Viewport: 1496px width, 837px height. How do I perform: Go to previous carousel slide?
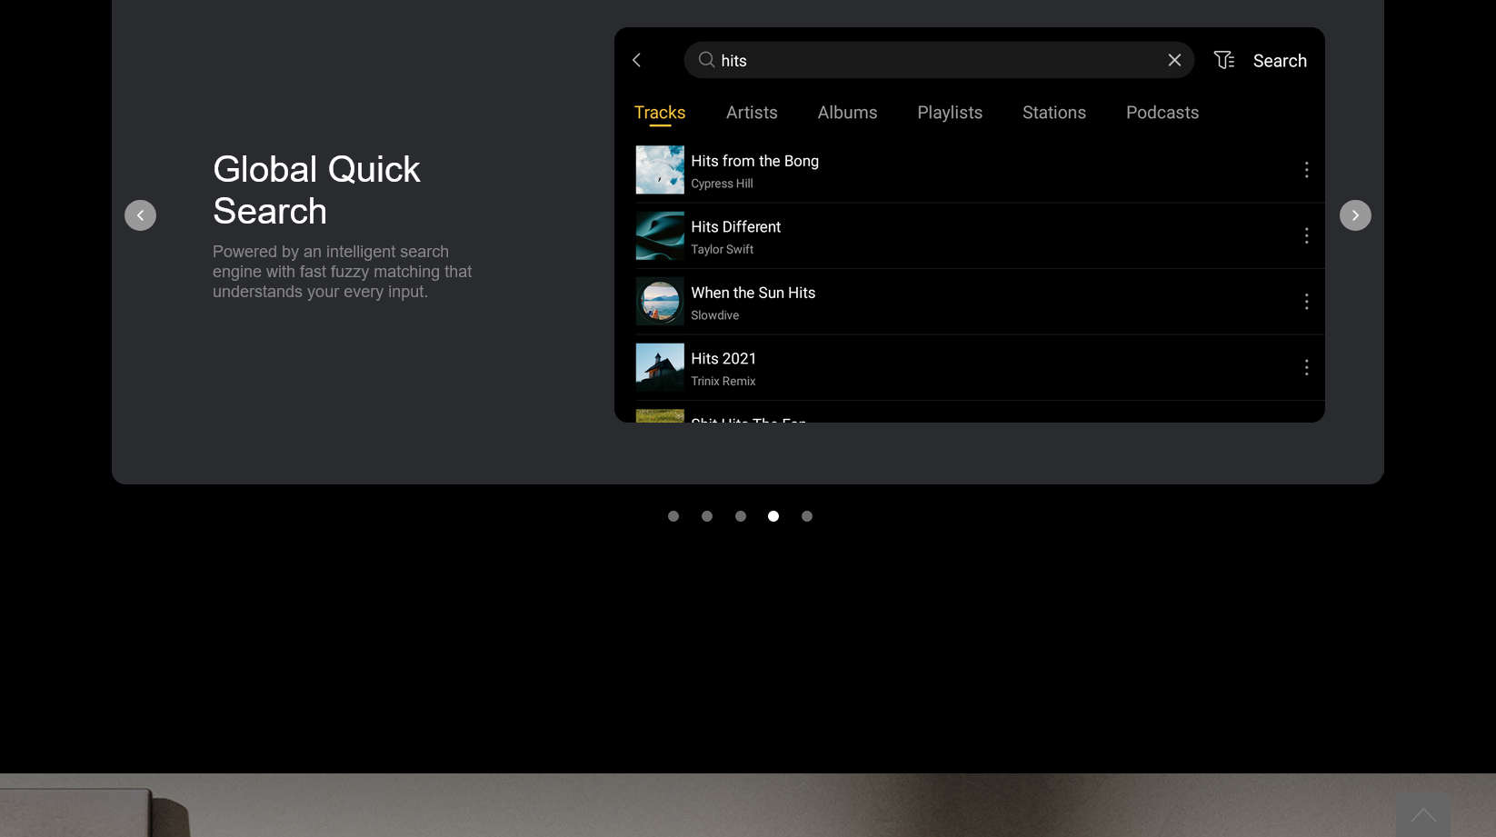140,215
